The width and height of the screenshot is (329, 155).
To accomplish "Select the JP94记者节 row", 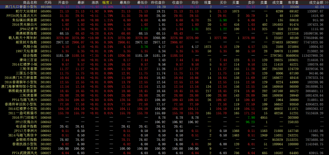I will coord(164,29).
